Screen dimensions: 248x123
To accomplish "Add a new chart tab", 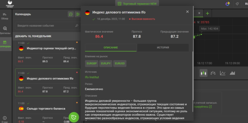I will click(208, 13).
